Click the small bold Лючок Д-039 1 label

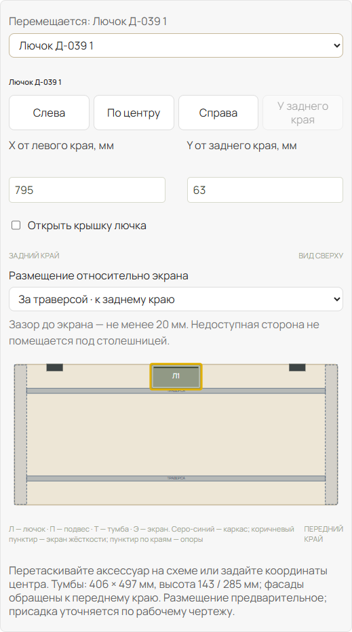tap(35, 82)
